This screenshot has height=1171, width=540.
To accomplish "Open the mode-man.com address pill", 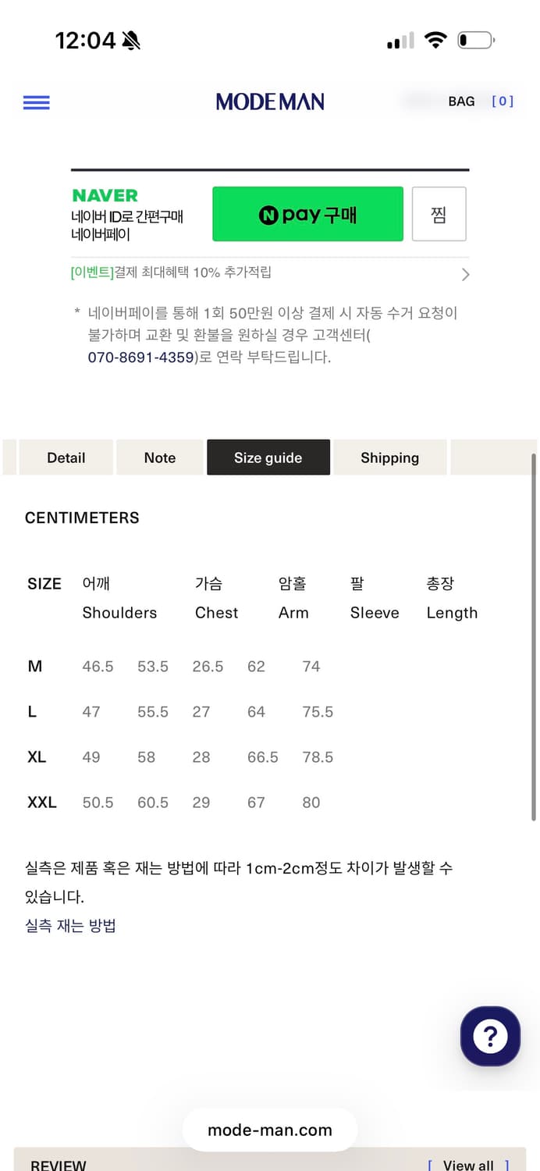I will (270, 1130).
